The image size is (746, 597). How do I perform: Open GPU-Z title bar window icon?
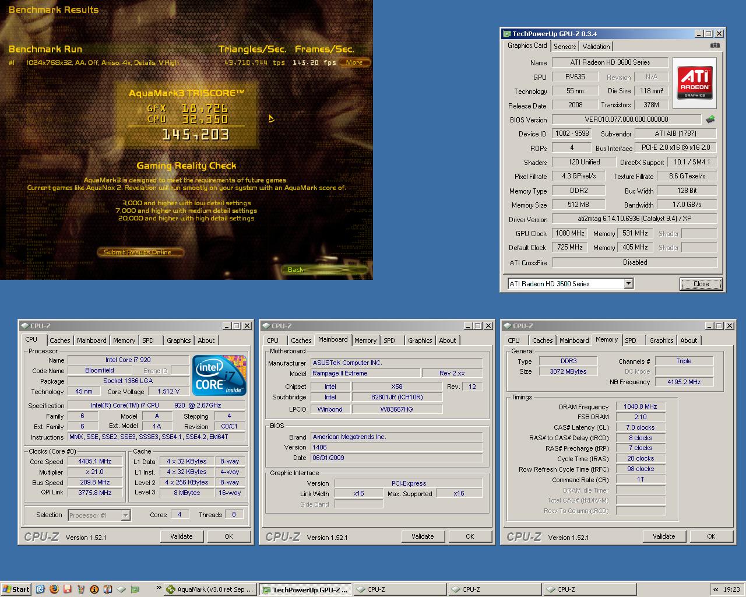click(x=507, y=34)
